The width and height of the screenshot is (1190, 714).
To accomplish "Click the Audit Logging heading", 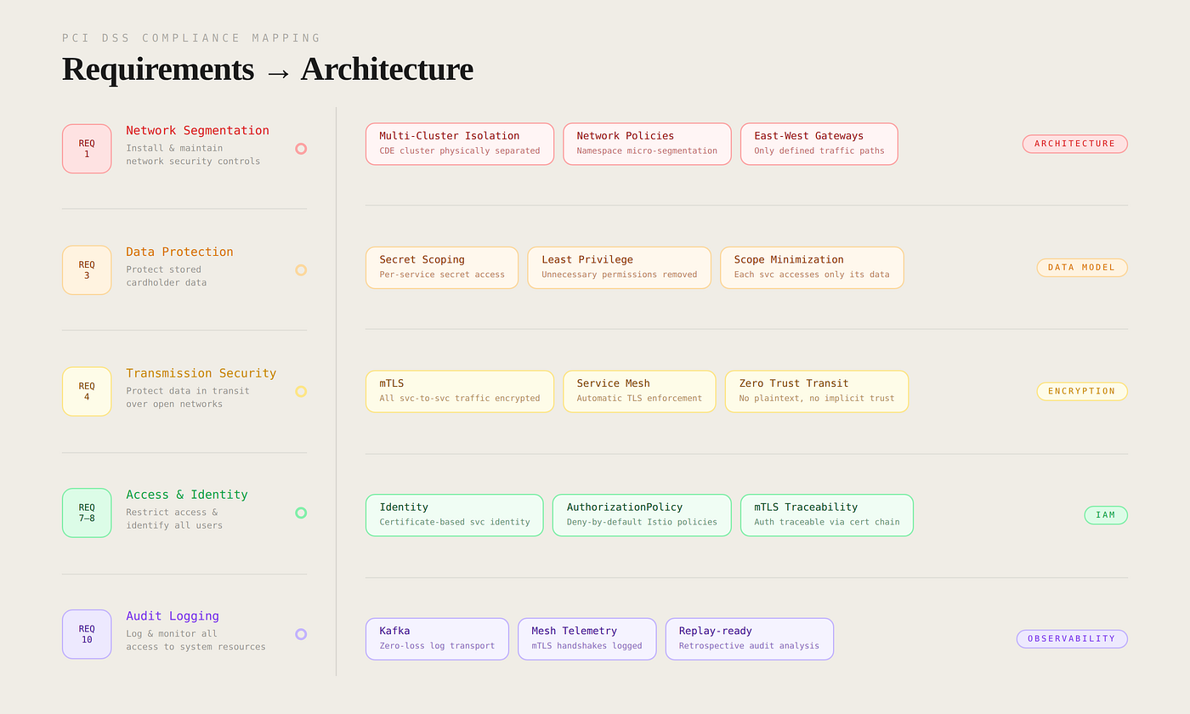I will click(x=173, y=616).
